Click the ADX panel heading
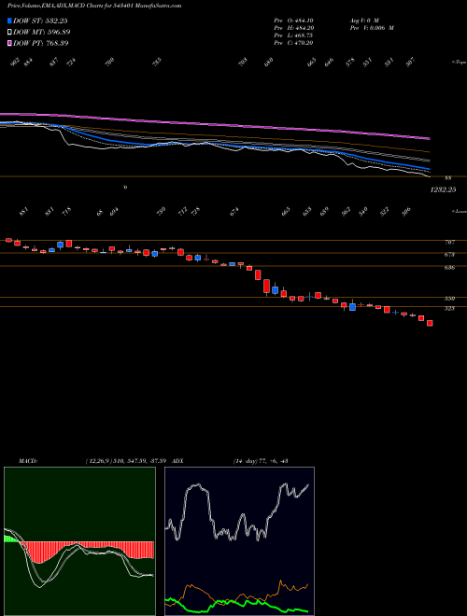Image resolution: width=467 pixels, height=616 pixels. [x=177, y=461]
